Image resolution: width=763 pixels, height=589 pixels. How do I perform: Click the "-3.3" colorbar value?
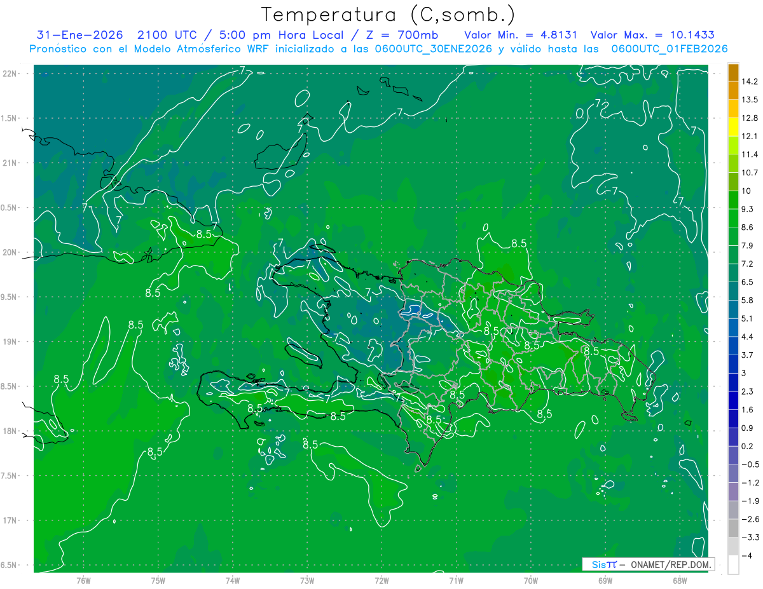[750, 537]
